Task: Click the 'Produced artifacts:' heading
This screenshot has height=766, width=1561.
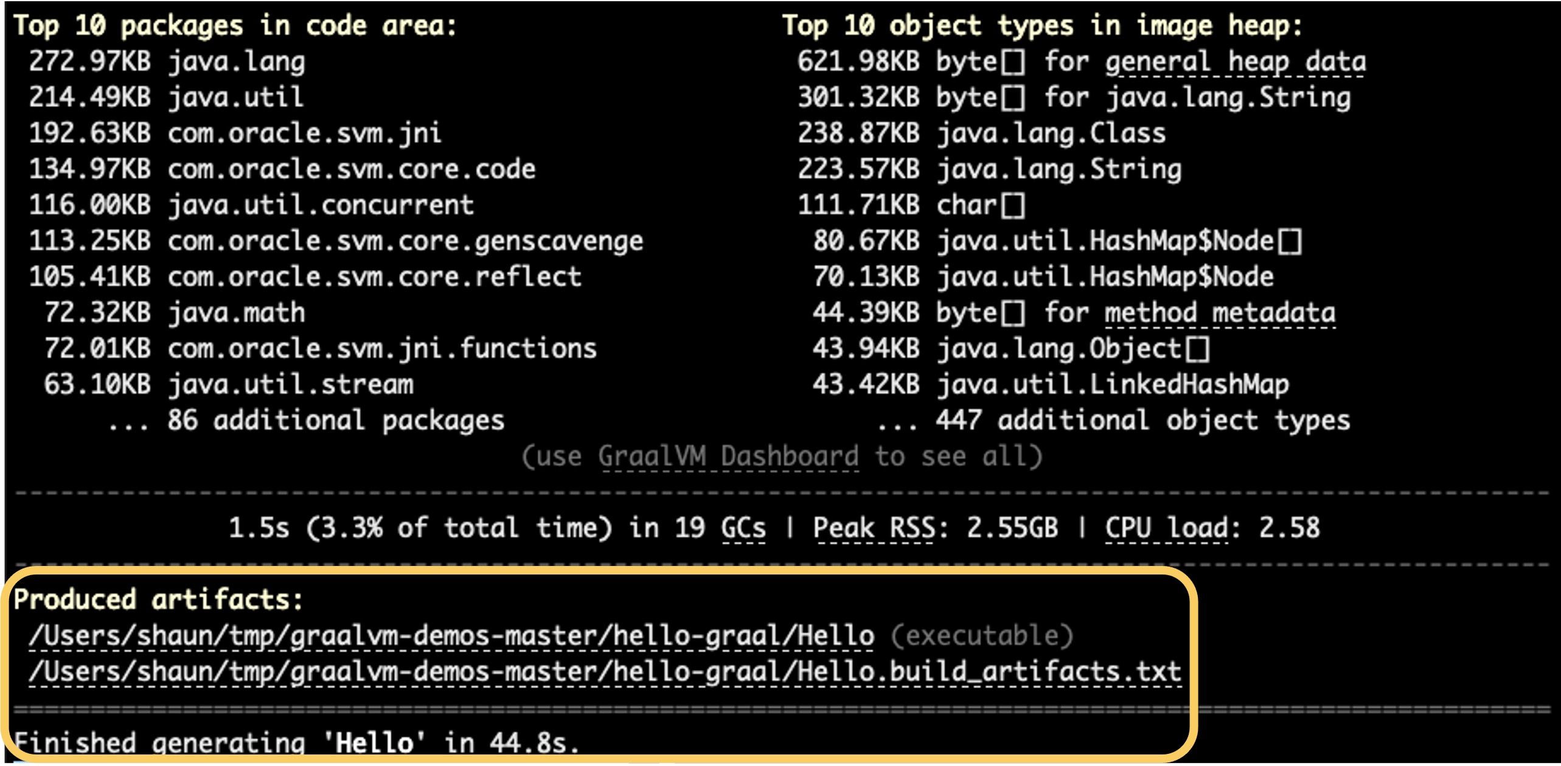Action: [x=158, y=600]
